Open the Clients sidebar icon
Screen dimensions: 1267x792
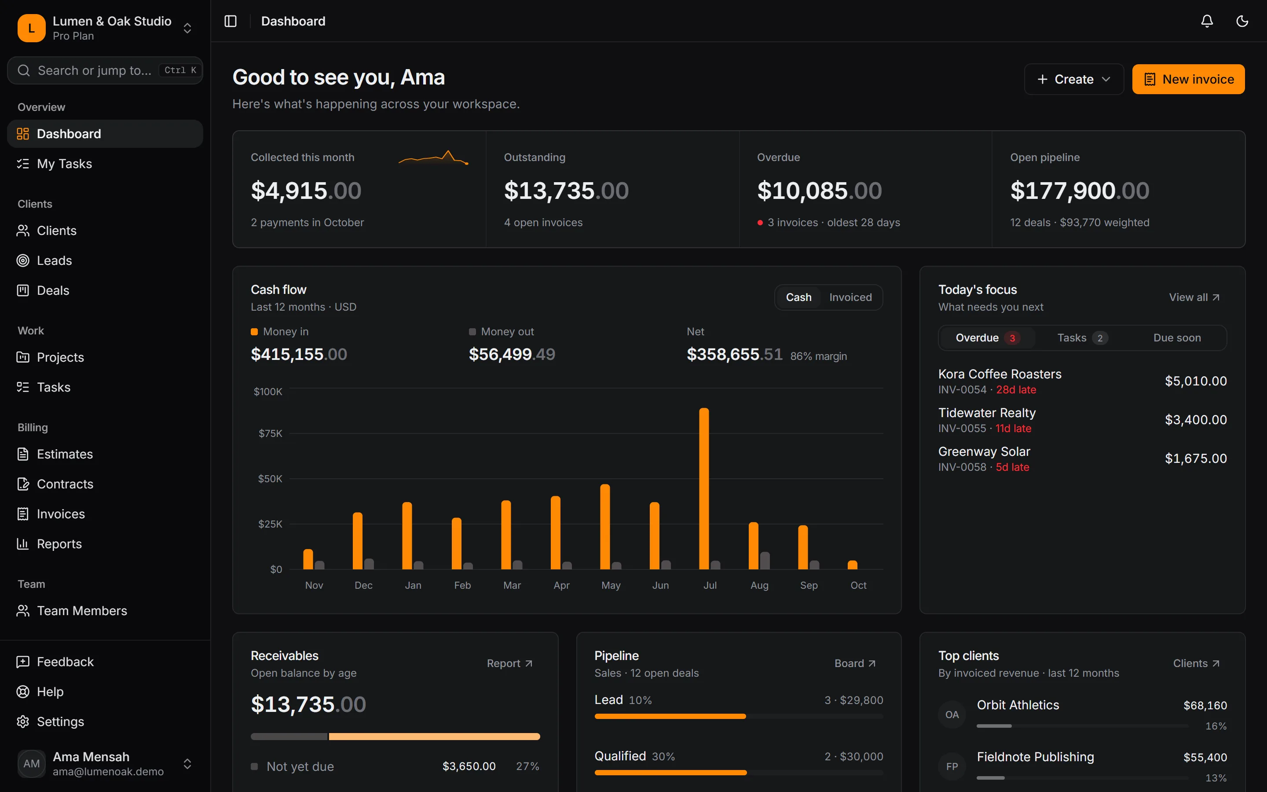[23, 231]
